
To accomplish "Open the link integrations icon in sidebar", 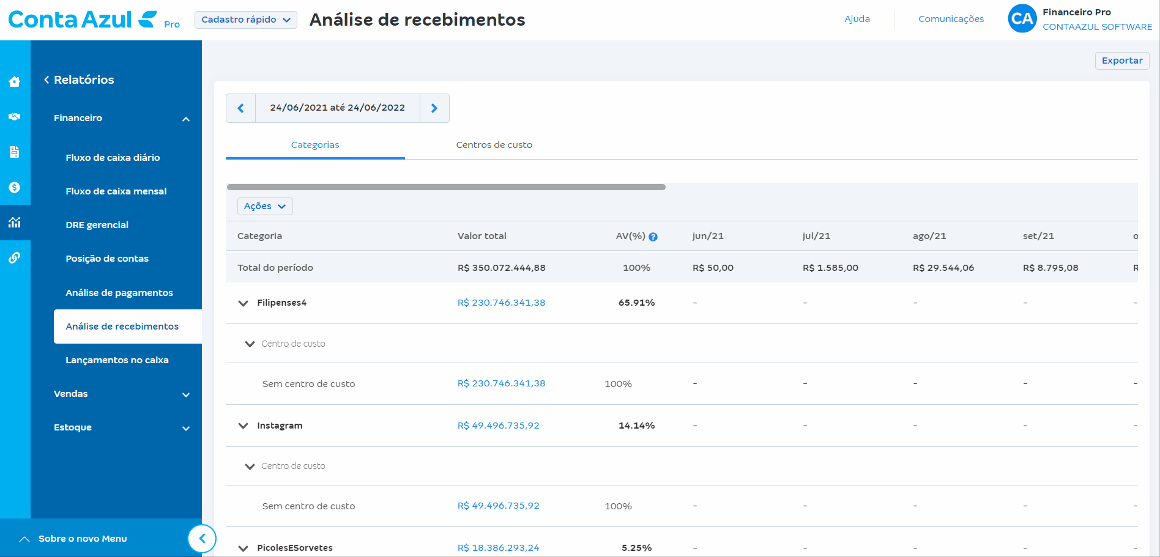I will coord(15,258).
